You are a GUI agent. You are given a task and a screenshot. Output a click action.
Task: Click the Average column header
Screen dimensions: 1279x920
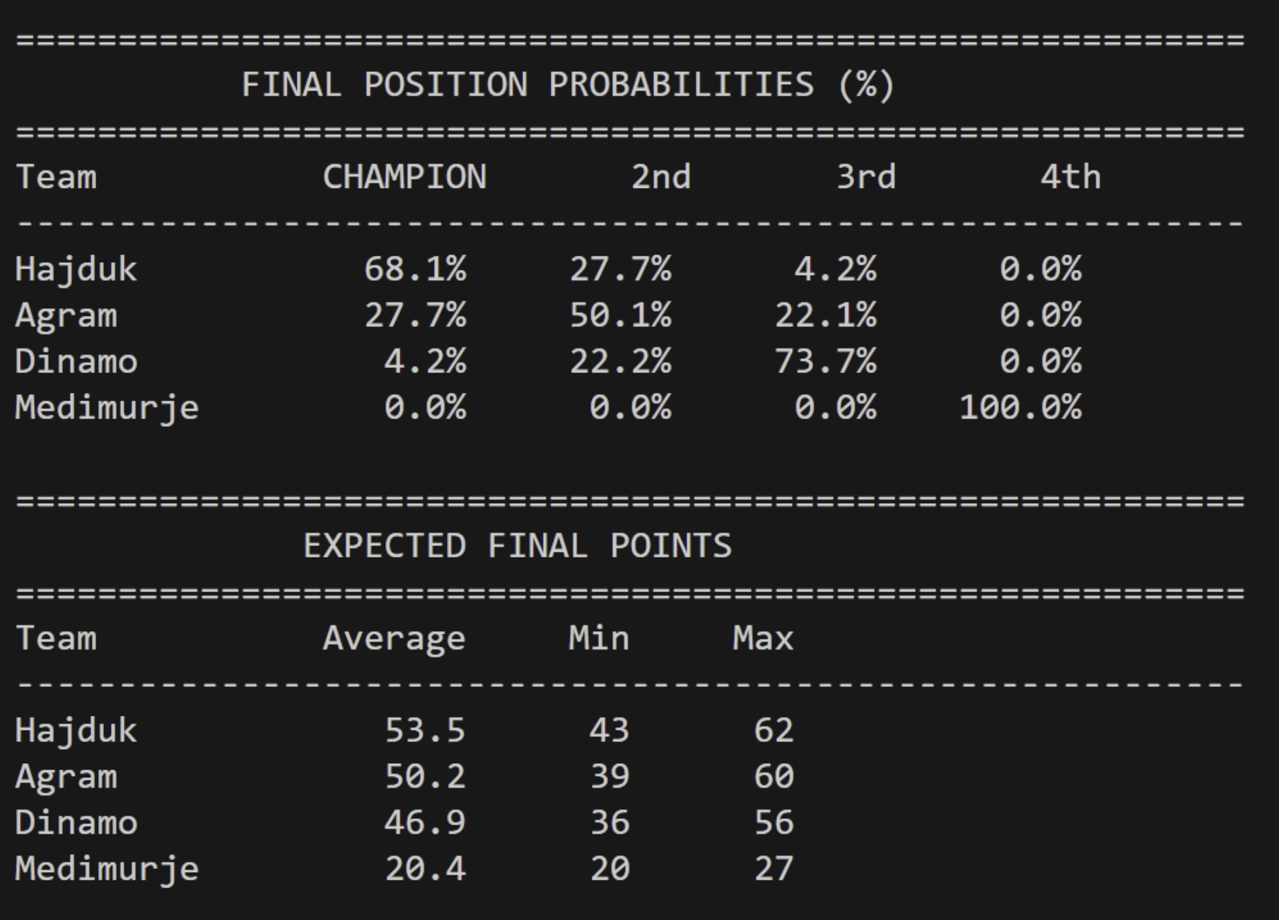click(394, 639)
